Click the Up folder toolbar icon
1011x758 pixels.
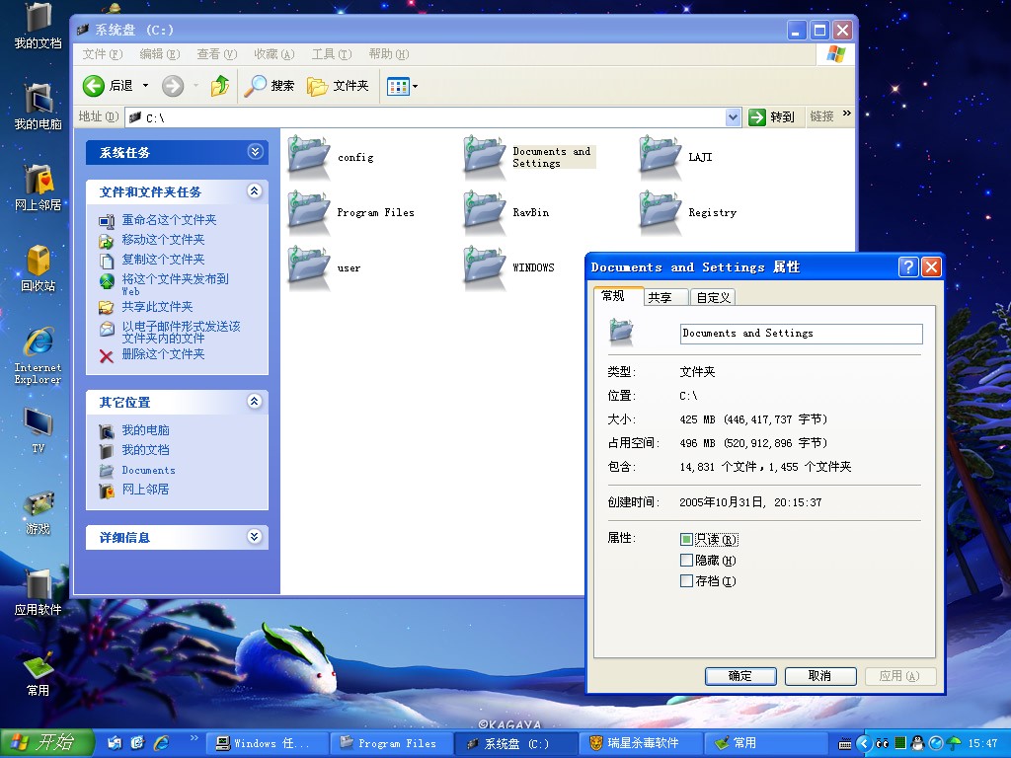pos(220,86)
